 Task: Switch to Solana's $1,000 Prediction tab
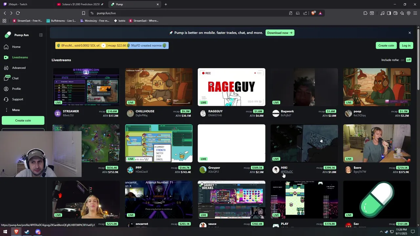click(80, 4)
